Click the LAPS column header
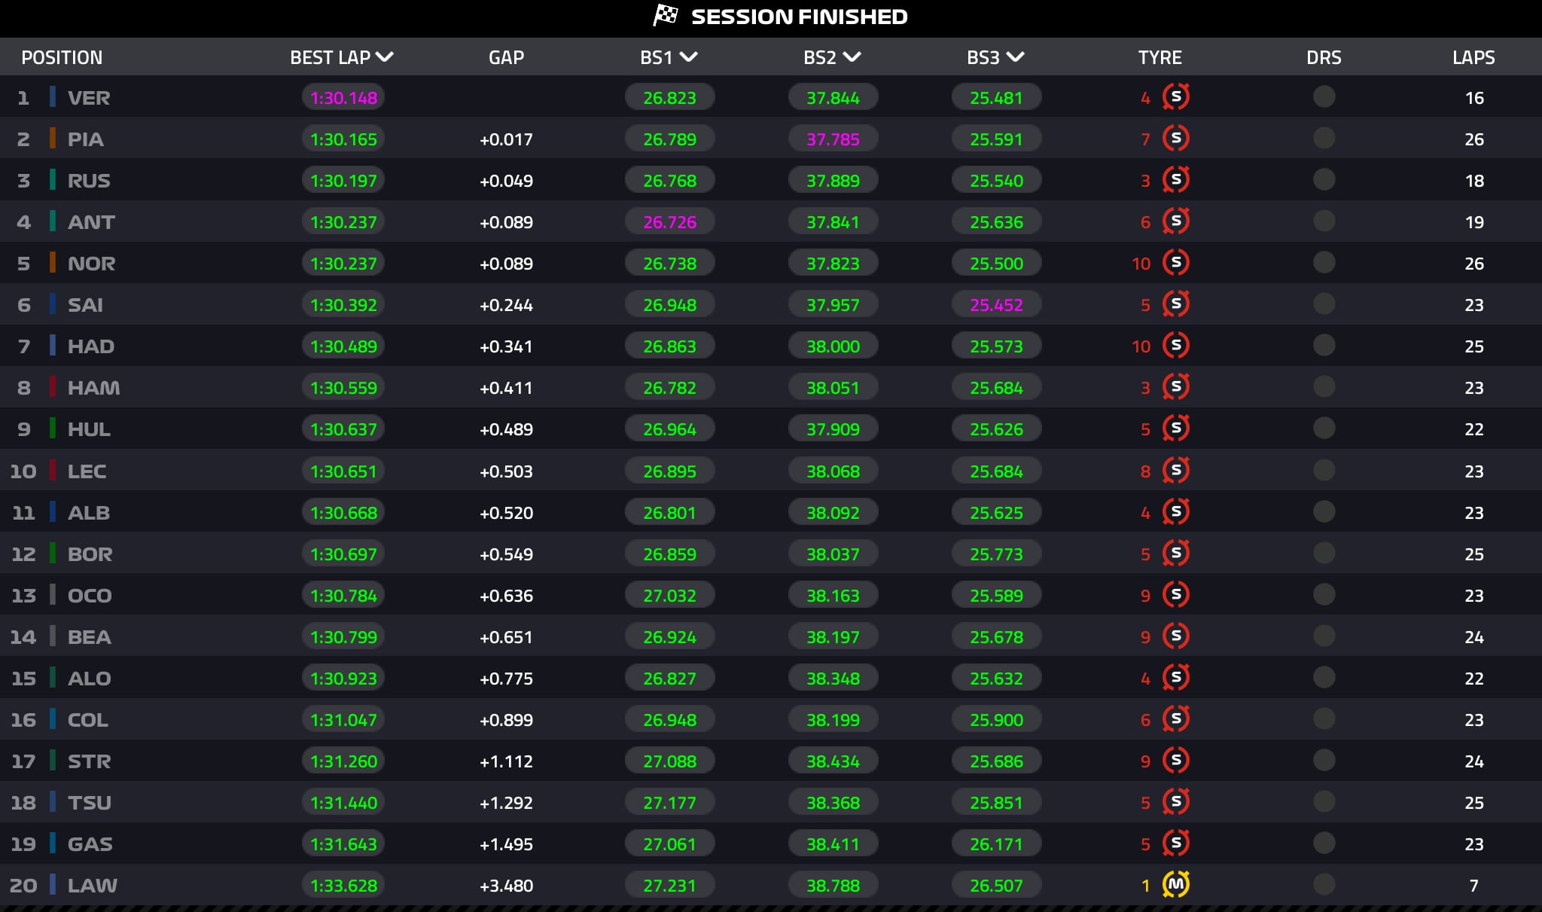Image resolution: width=1542 pixels, height=912 pixels. click(1473, 57)
